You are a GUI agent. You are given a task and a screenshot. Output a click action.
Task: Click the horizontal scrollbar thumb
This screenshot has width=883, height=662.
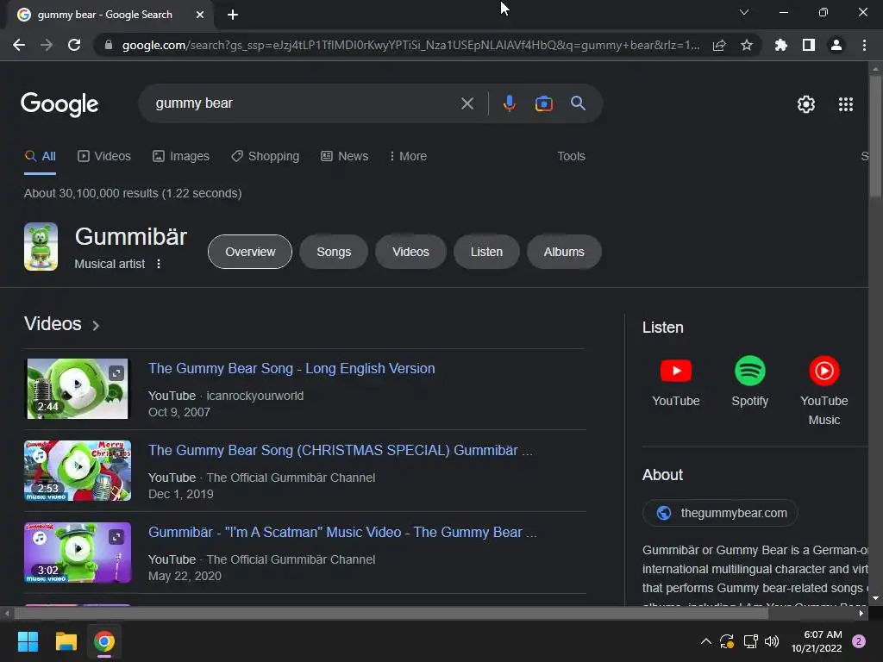pos(391,614)
